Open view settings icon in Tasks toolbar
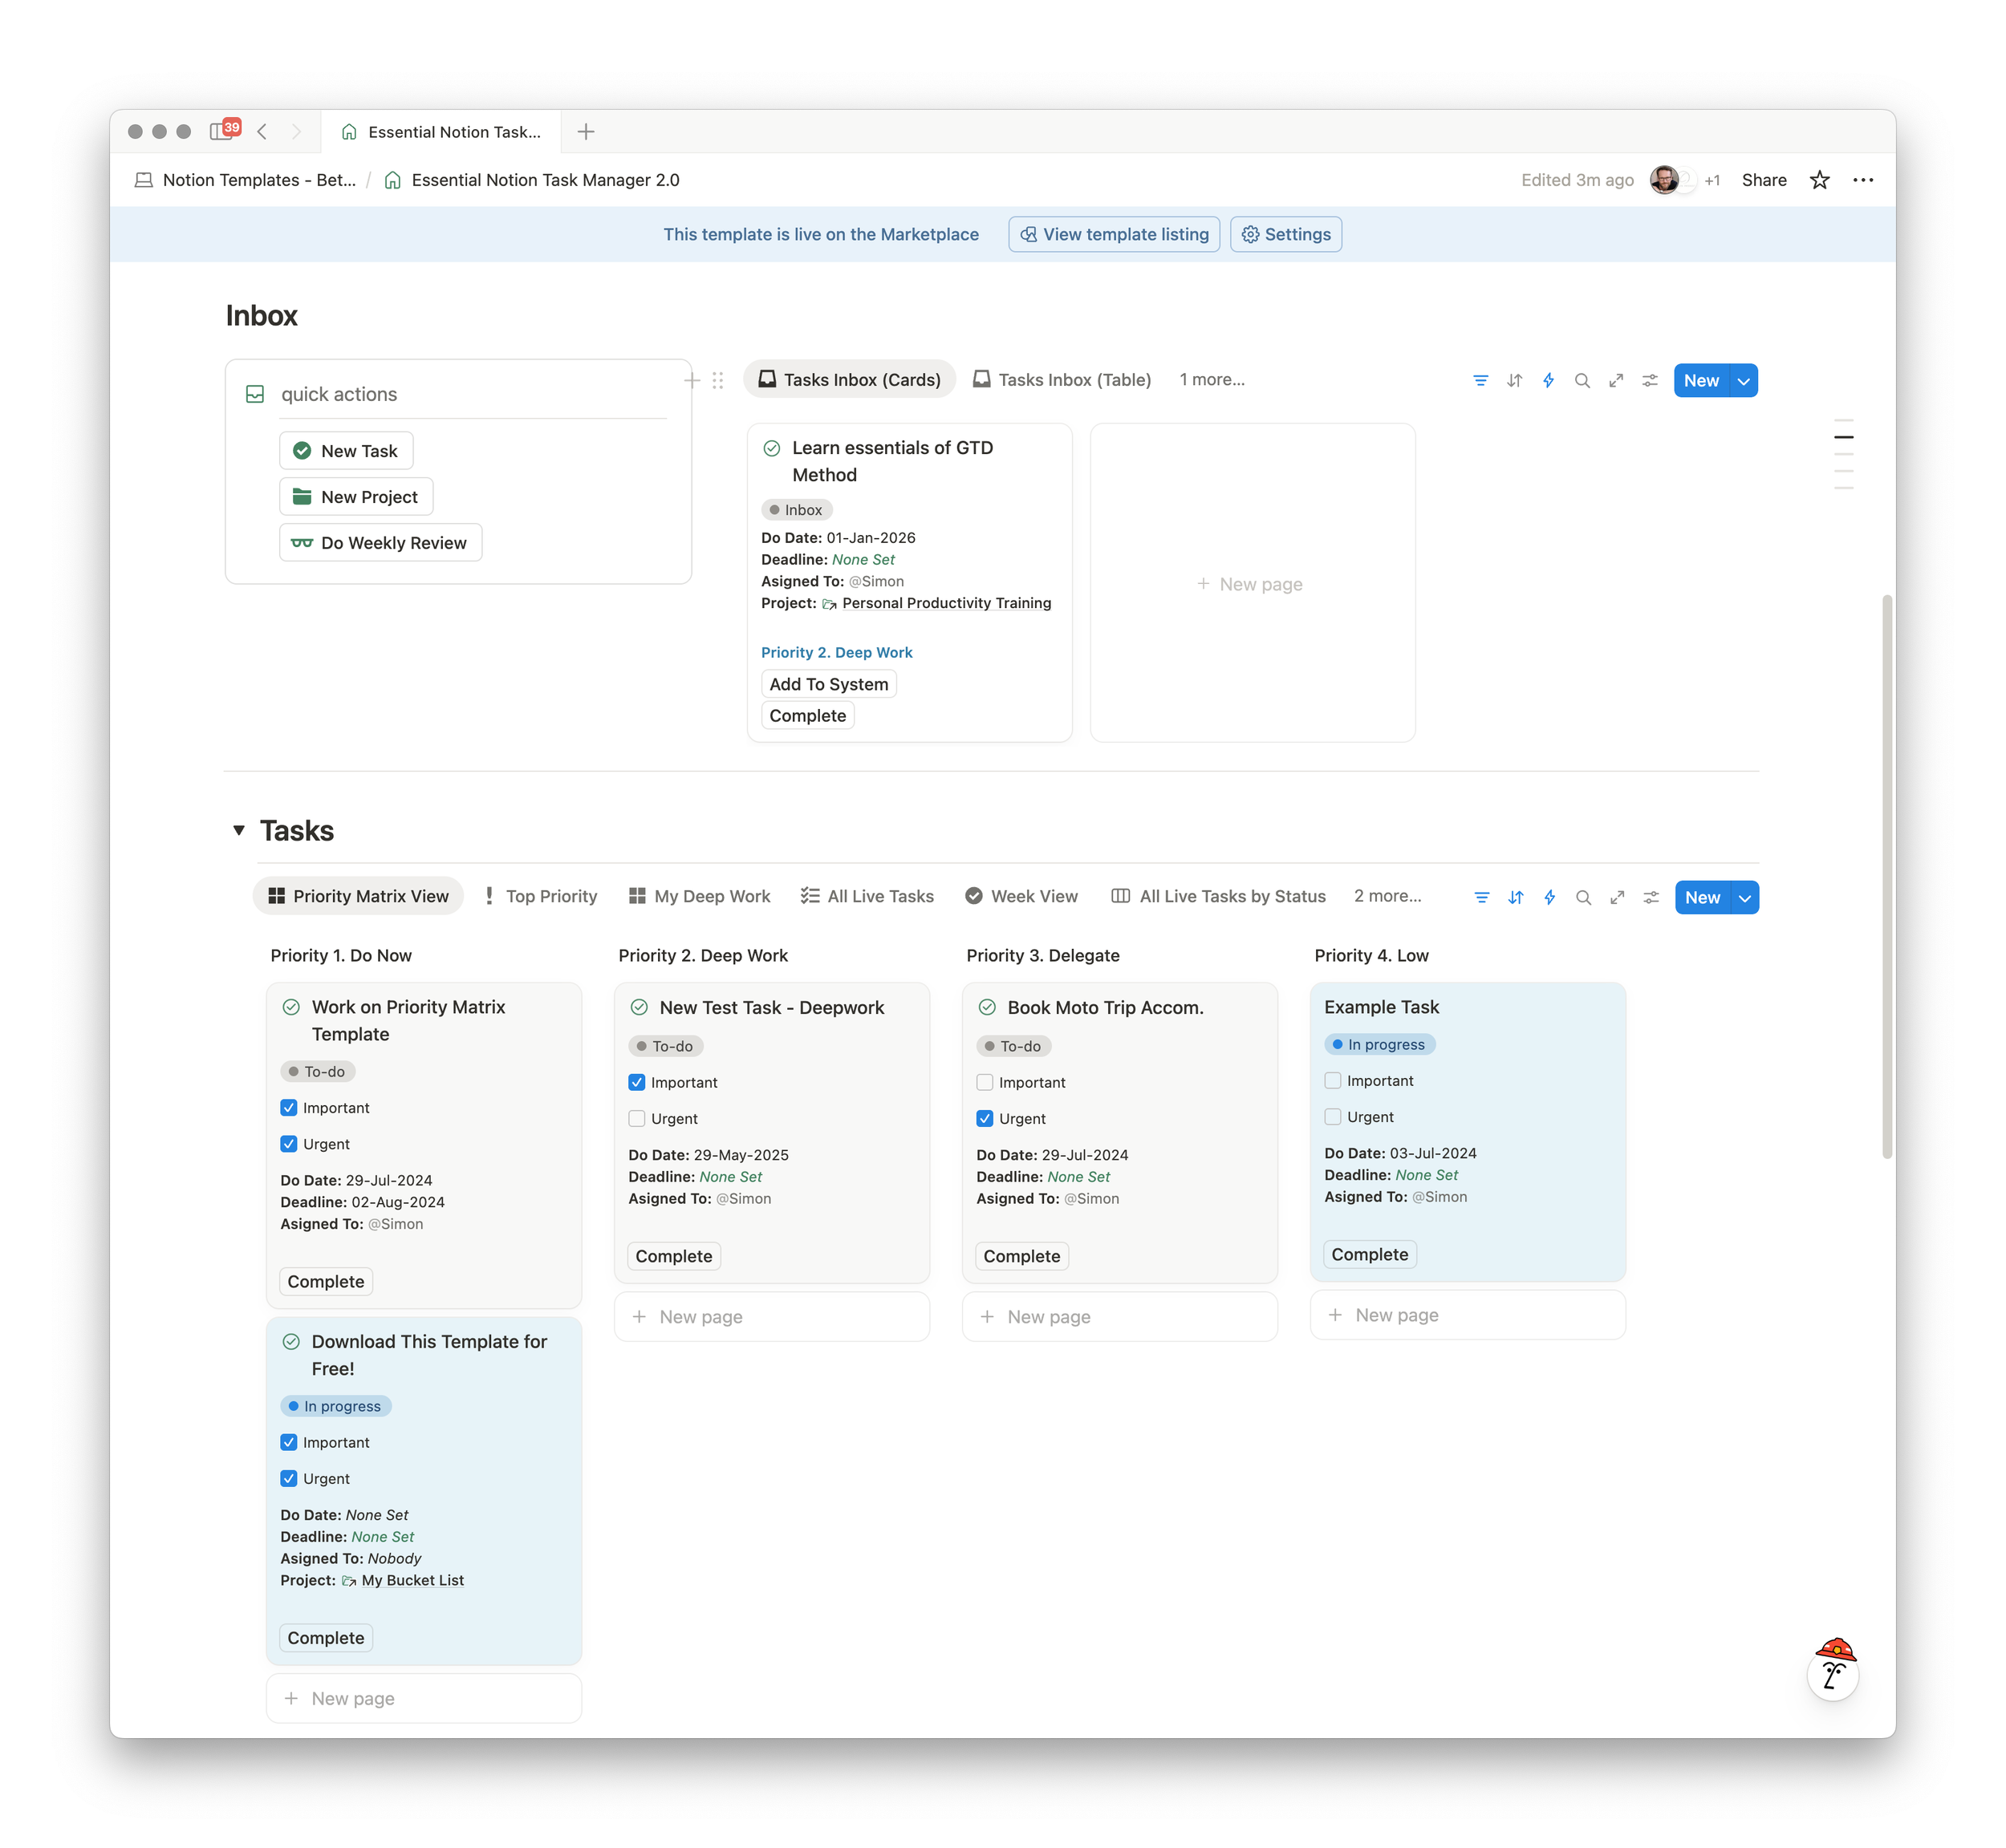2006x1848 pixels. click(x=1651, y=898)
